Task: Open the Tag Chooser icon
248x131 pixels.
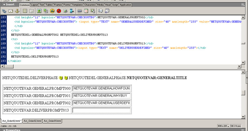Action: coord(107,11)
